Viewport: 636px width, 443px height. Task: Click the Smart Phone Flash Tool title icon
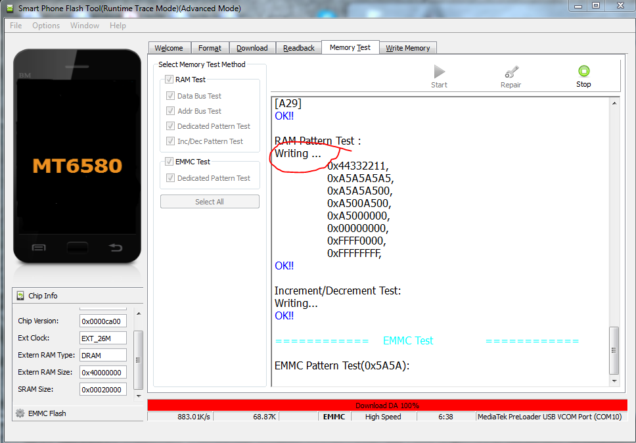coord(10,8)
